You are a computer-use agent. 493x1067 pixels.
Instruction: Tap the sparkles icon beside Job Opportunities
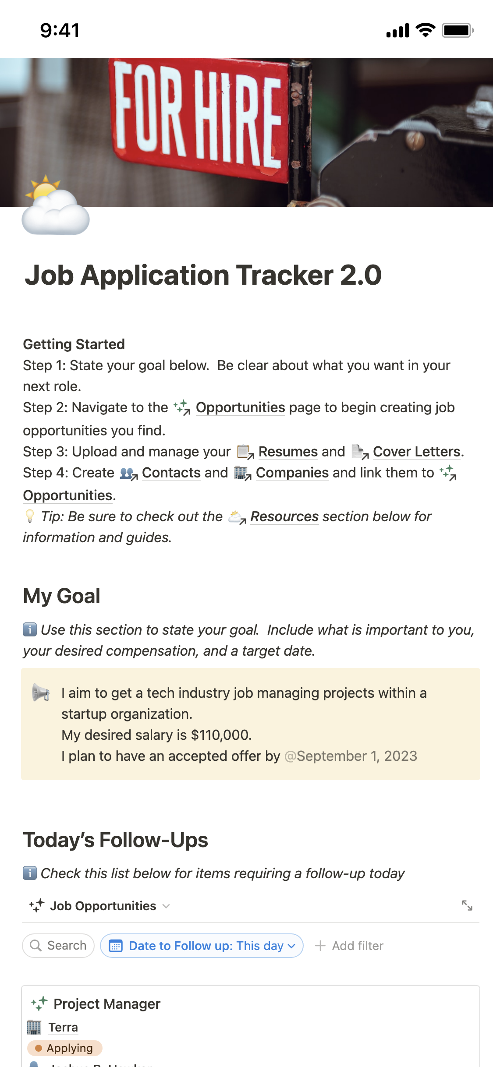click(37, 905)
